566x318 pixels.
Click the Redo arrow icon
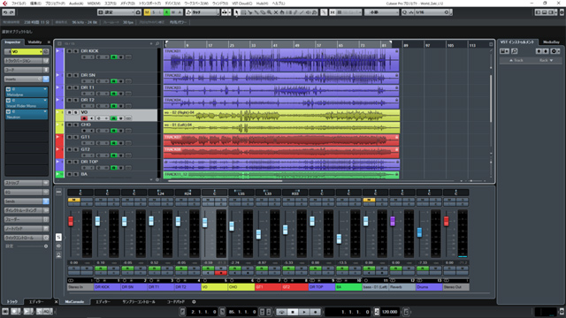11,12
